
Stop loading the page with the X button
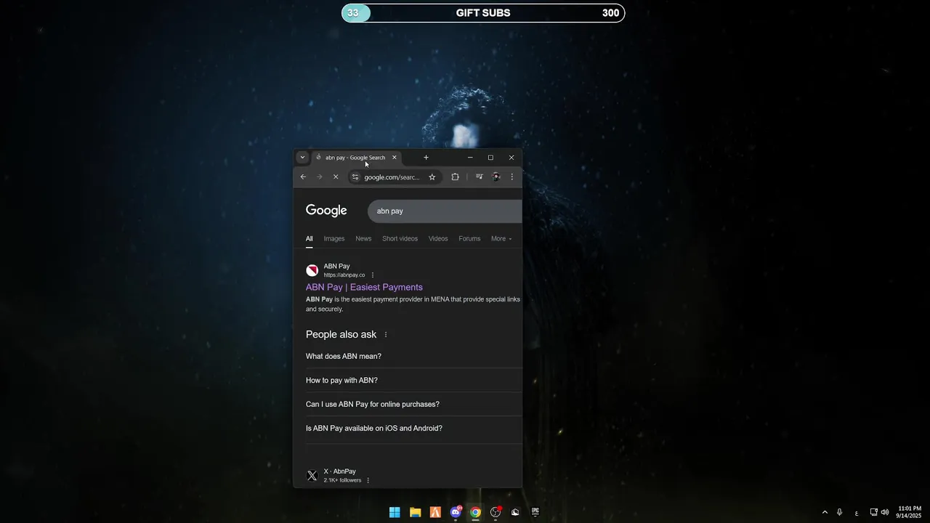click(x=335, y=177)
